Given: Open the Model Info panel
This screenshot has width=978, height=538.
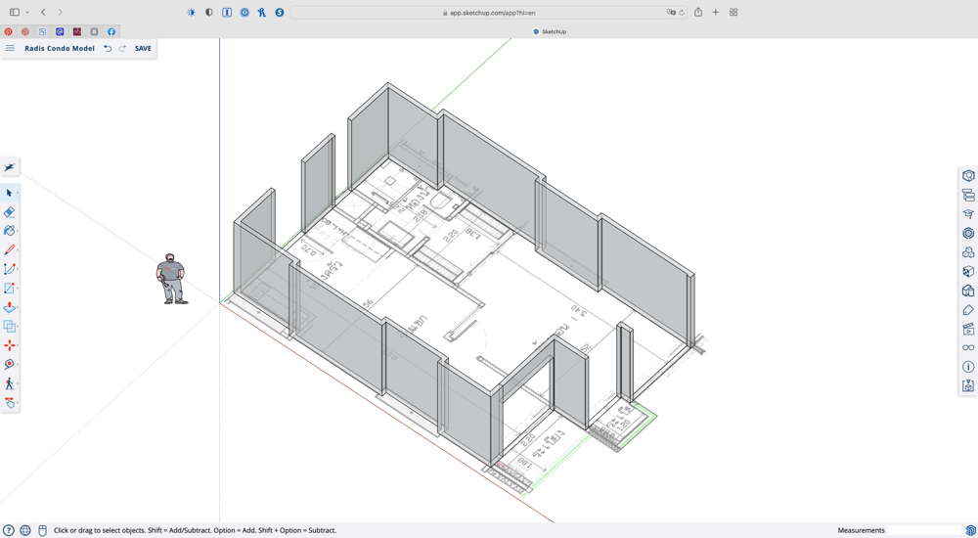Looking at the screenshot, I should pos(968,367).
